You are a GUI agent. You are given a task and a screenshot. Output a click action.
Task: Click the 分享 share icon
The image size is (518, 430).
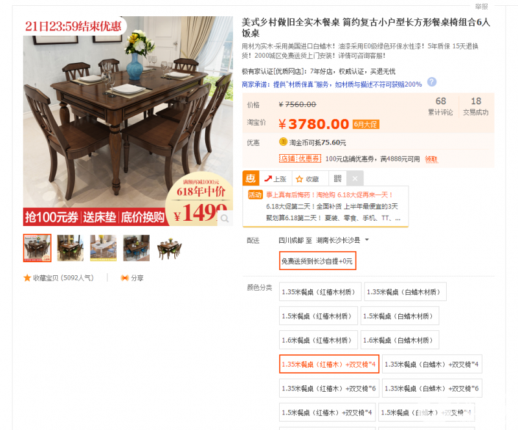click(x=124, y=278)
